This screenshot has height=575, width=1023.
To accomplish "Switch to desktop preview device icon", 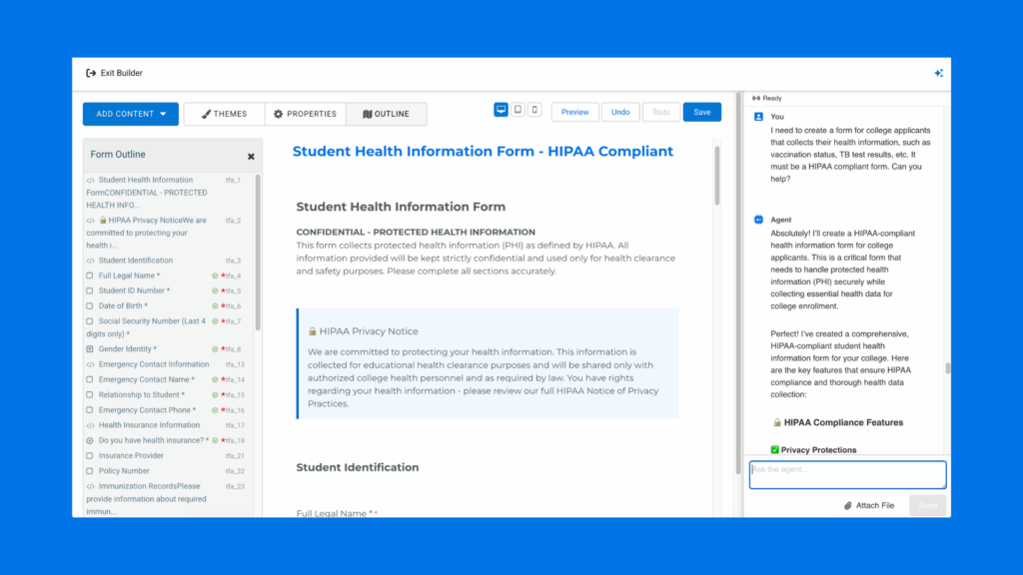I will [501, 110].
